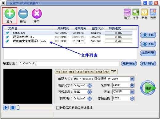Expand the 视频品质 768K dropdown
Viewport: 160px width, 119px height.
click(x=90, y=92)
